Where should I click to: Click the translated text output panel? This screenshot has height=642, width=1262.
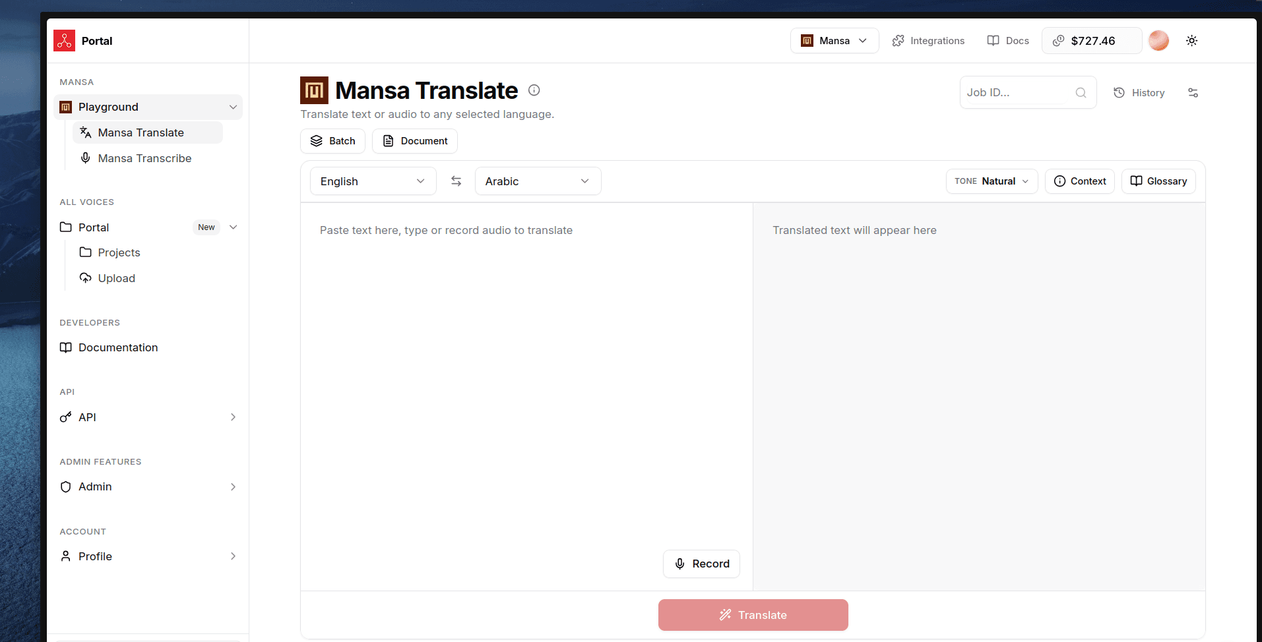979,397
